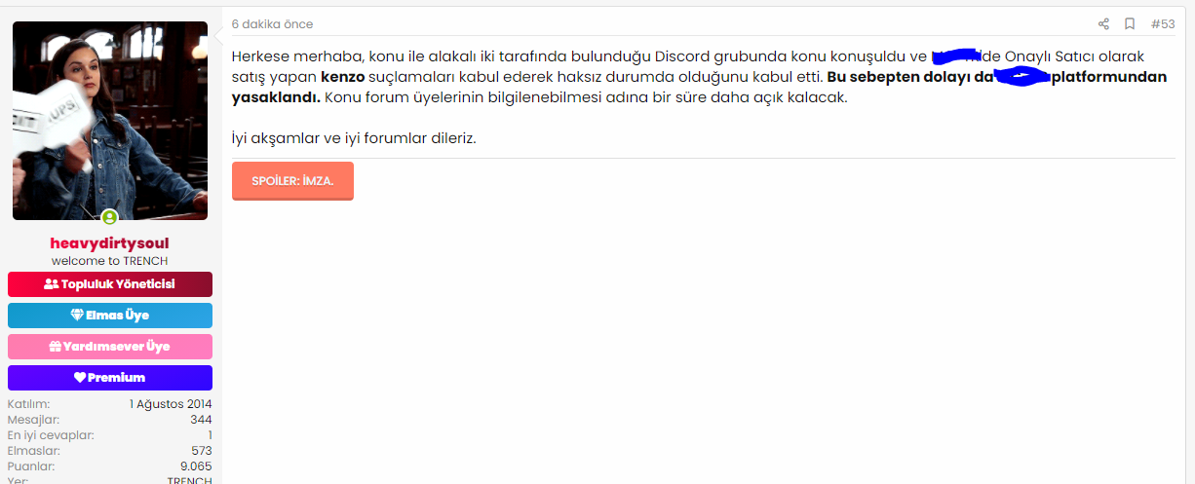Click the En iyi cevaplar value 1
This screenshot has height=484, width=1195.
[210, 435]
